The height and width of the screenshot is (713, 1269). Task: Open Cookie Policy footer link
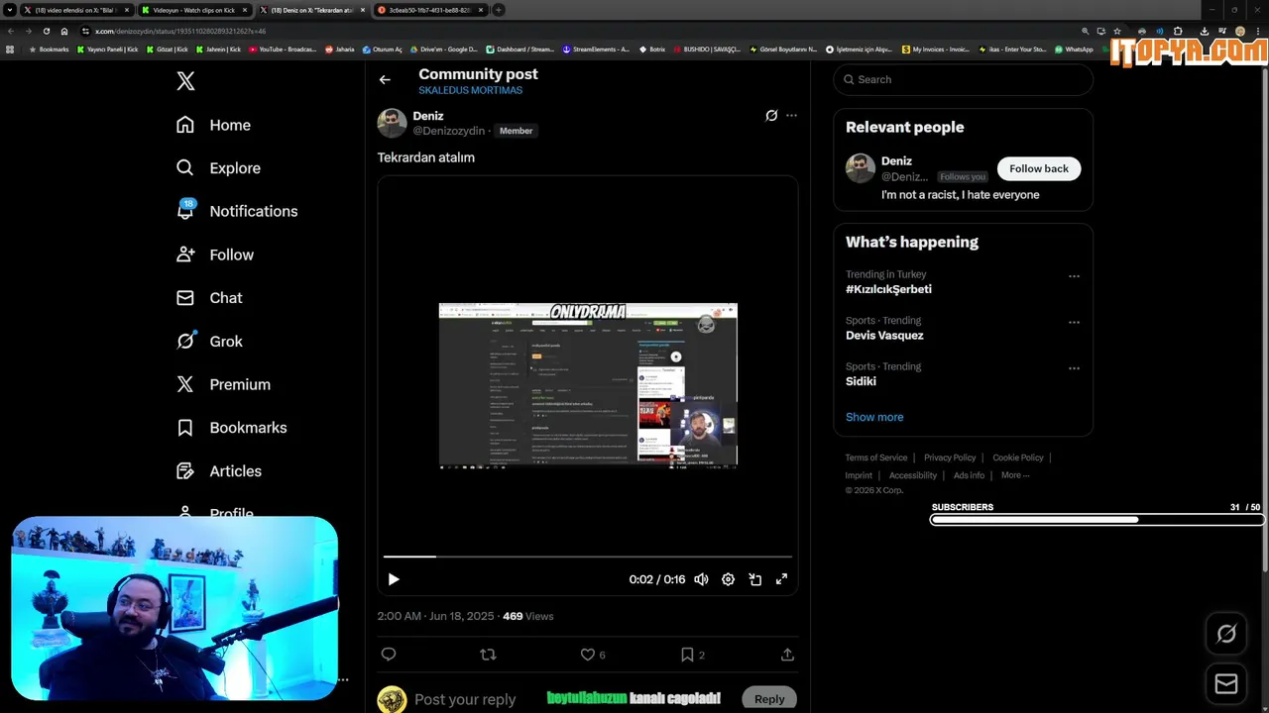1018,458
